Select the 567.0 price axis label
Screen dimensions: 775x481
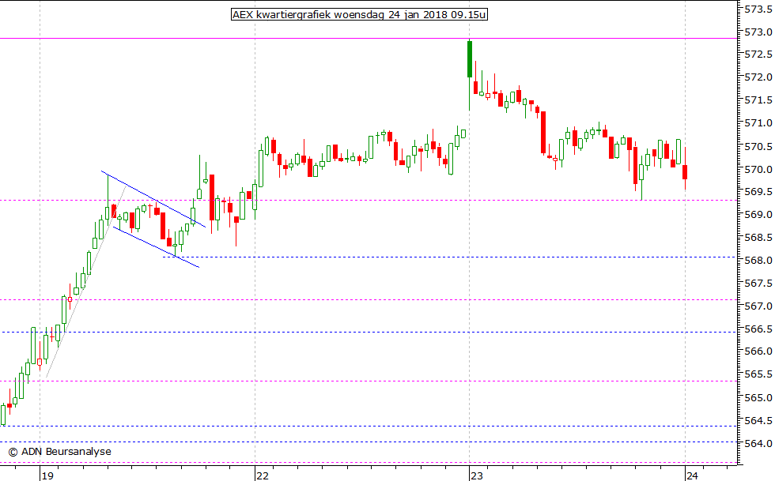pyautogui.click(x=758, y=306)
